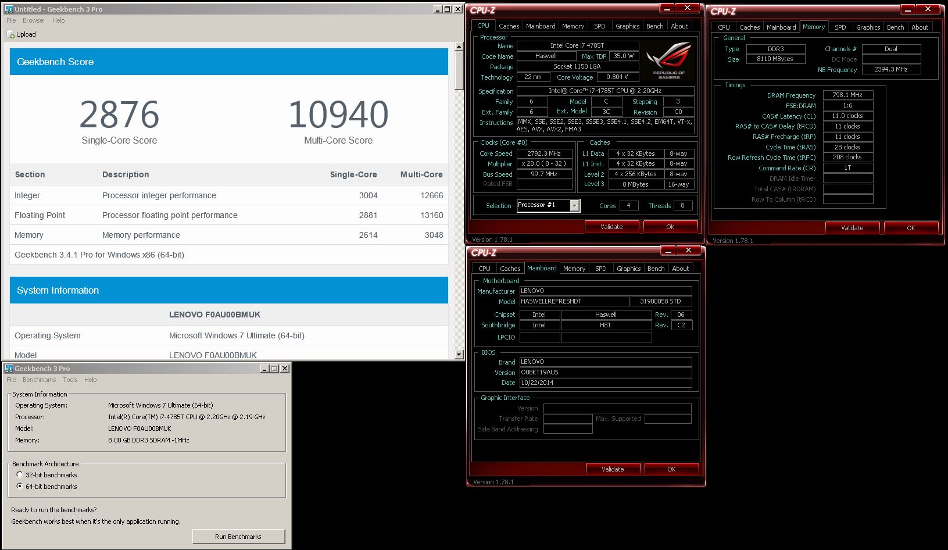The height and width of the screenshot is (550, 948).
Task: Open the Processor #1 selection dropdown
Action: pyautogui.click(x=574, y=205)
